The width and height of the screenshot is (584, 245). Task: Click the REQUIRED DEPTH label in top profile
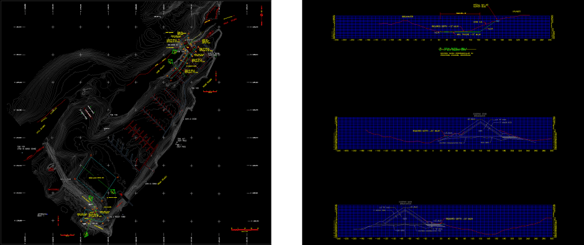(444, 27)
